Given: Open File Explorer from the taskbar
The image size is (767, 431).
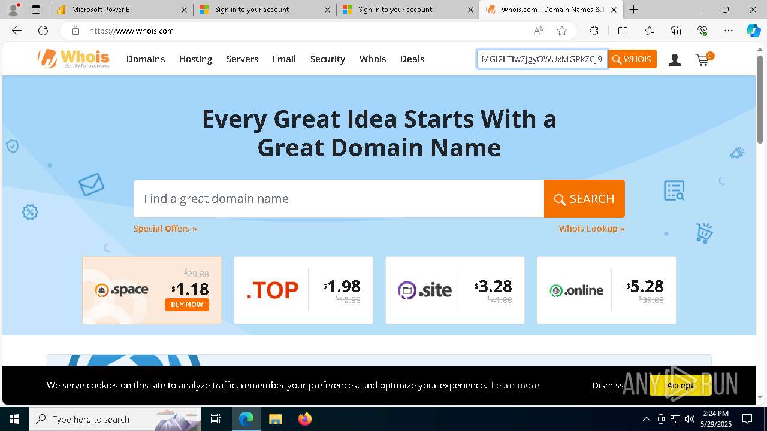Looking at the screenshot, I should 276,419.
